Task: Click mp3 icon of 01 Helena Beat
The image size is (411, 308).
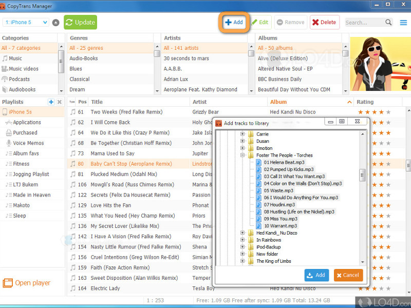Action: click(x=259, y=162)
